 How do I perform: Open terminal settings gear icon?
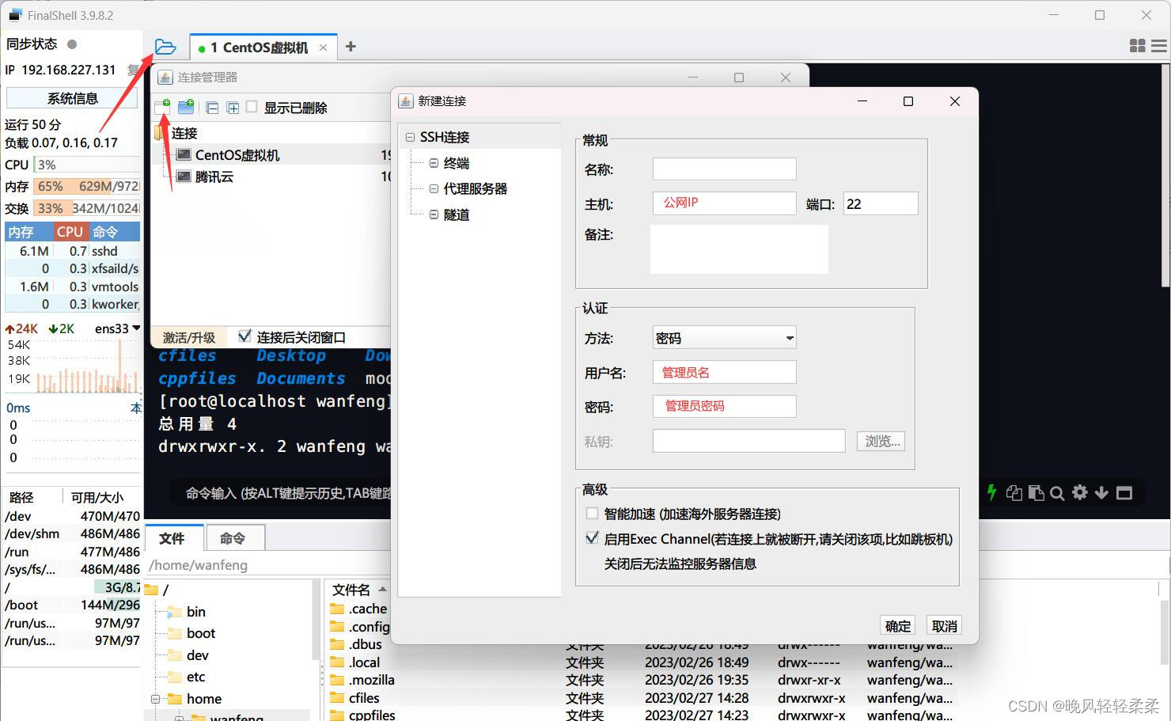(1079, 492)
